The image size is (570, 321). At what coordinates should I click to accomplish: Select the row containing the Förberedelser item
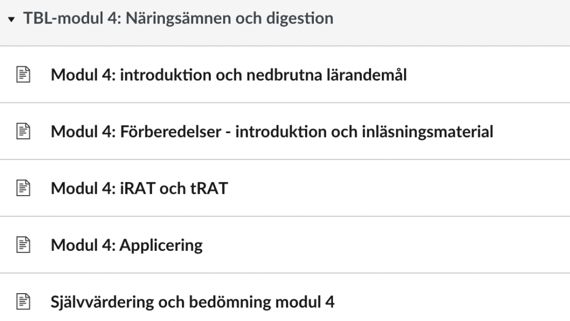coord(285,132)
